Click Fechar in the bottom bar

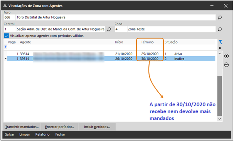click(60, 134)
